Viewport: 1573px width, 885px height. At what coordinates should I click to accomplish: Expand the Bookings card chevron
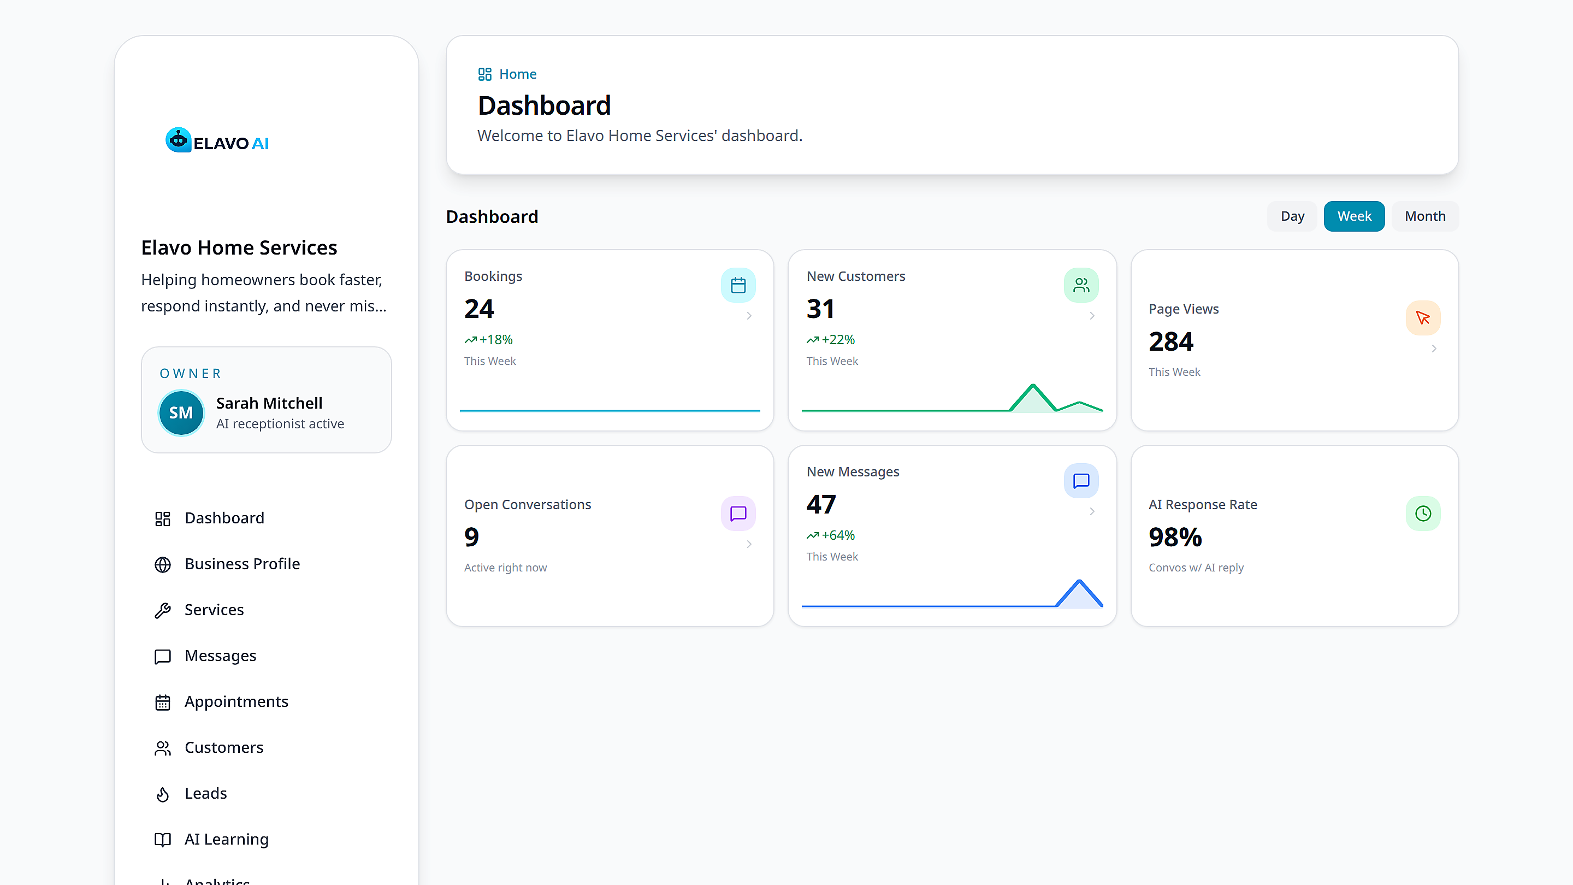(749, 316)
